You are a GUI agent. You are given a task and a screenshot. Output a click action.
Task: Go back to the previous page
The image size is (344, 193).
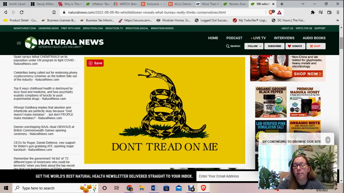pyautogui.click(x=6, y=12)
